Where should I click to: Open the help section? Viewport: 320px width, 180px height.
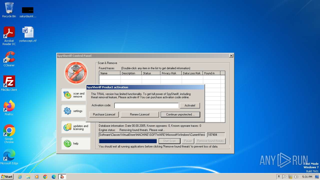(75, 143)
